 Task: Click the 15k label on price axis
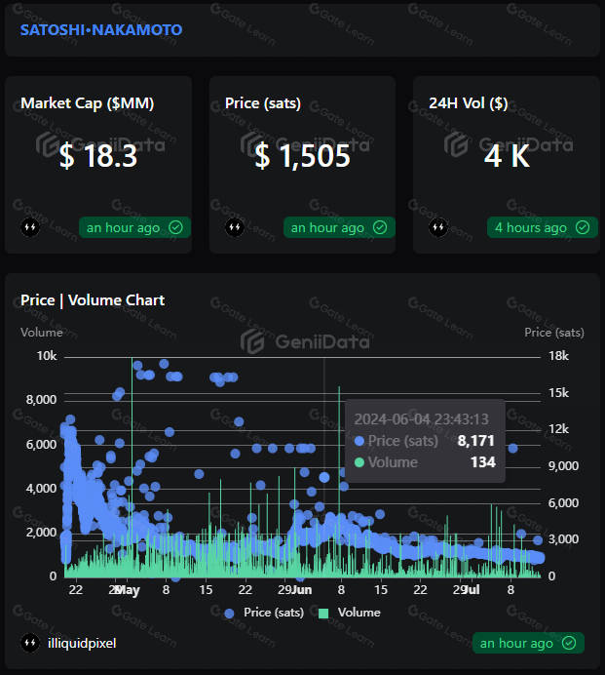pos(558,392)
